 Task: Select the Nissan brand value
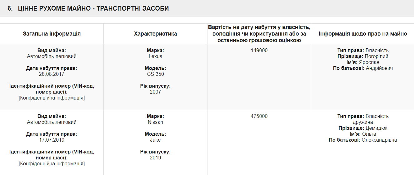tap(155, 122)
